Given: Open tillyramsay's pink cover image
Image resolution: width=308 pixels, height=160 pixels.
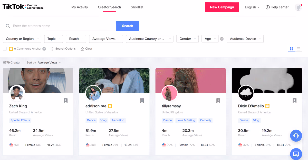Looking at the screenshot, I should click(191, 81).
